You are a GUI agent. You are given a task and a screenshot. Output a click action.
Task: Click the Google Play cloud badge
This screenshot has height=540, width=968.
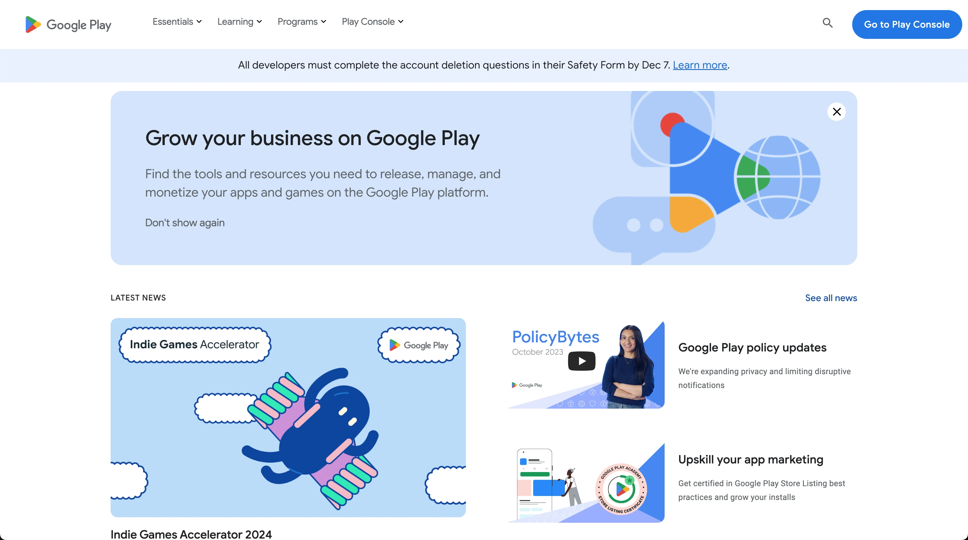pos(419,345)
